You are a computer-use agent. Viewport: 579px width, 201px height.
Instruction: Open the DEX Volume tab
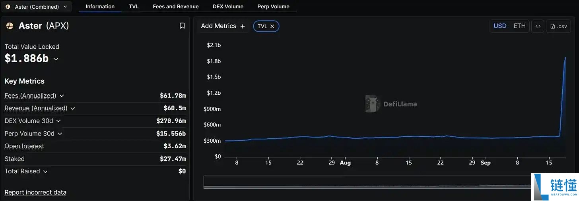click(x=228, y=6)
